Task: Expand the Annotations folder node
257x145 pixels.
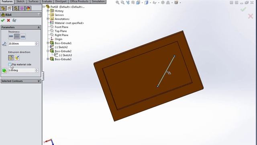Action: [x=48, y=19]
